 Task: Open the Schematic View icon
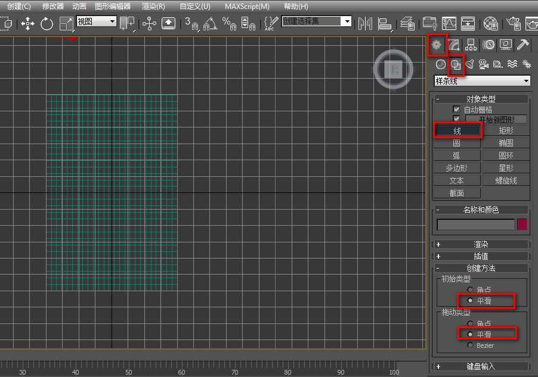click(x=468, y=23)
